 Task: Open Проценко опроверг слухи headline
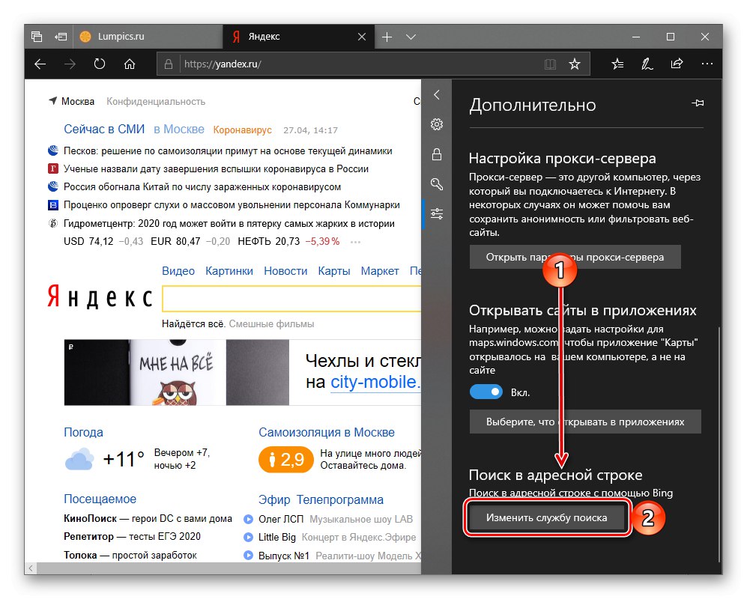(232, 205)
